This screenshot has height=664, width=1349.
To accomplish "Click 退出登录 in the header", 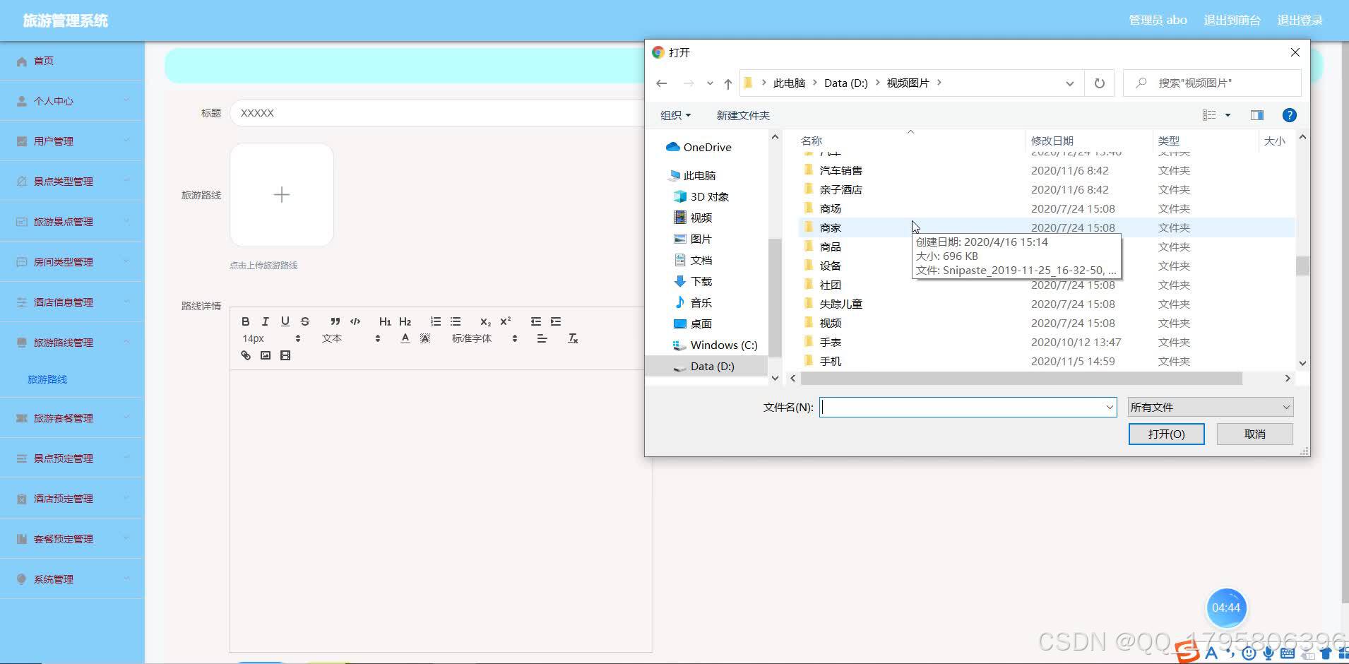I will pos(1300,20).
